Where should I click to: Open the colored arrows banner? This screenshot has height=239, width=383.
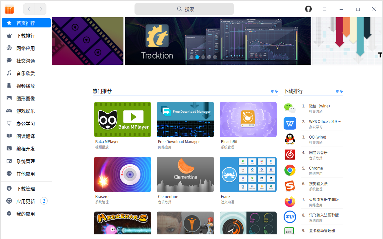coord(347,41)
